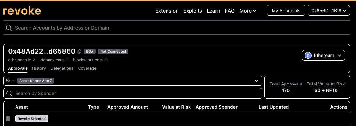
Task: Open the Delegations tab
Action: click(62, 68)
